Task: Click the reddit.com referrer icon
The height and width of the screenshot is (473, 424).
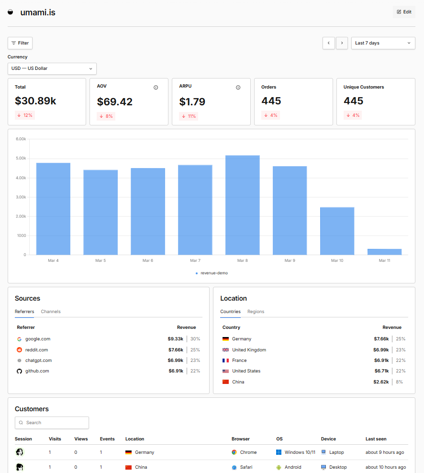Action: [x=20, y=350]
